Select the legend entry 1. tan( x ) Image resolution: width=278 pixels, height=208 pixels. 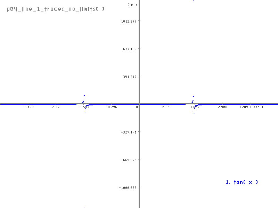pyautogui.click(x=242, y=182)
